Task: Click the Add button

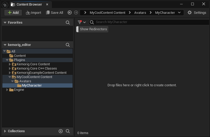Action: [x=13, y=12]
